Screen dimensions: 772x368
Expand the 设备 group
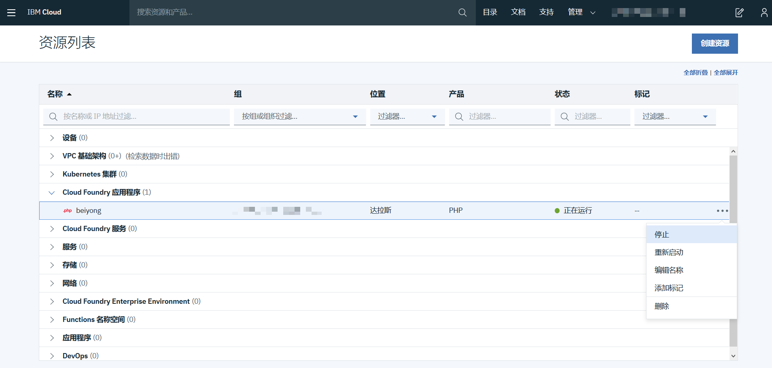52,138
